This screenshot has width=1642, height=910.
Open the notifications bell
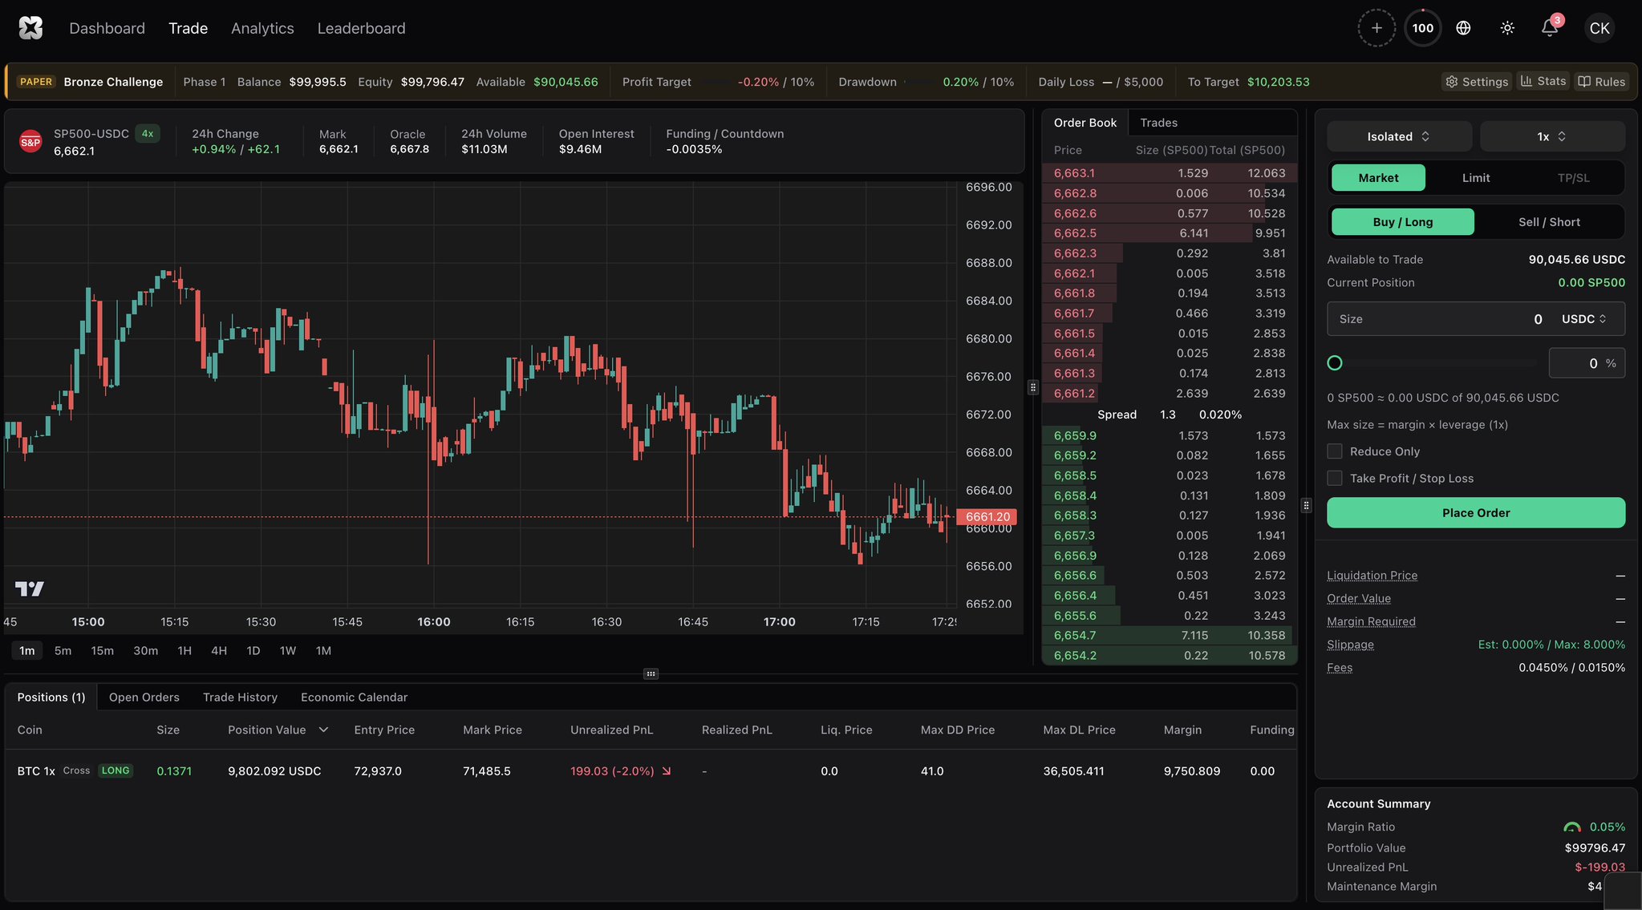[1549, 28]
